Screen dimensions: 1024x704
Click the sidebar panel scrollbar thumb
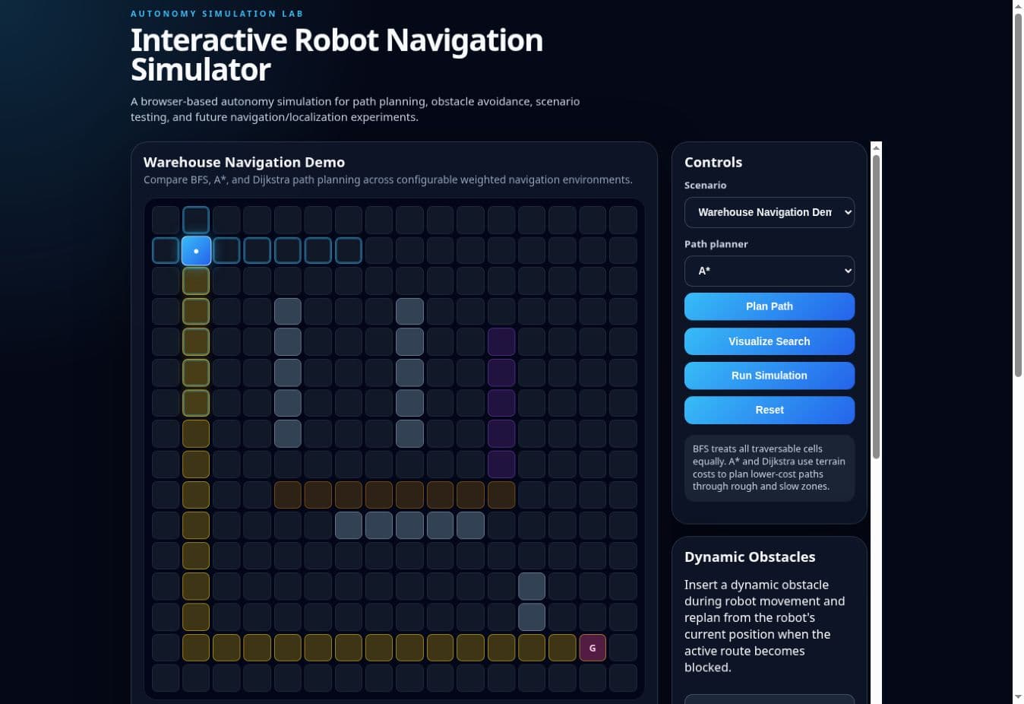point(876,306)
